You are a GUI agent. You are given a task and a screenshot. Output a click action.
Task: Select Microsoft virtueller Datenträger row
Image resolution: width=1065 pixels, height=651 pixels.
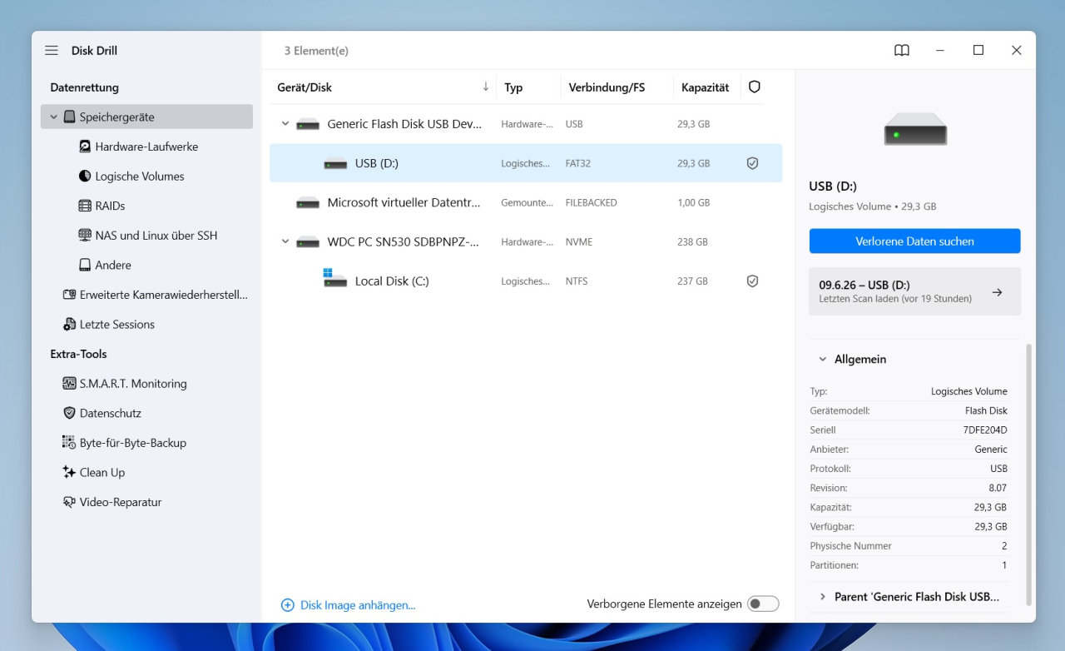526,203
